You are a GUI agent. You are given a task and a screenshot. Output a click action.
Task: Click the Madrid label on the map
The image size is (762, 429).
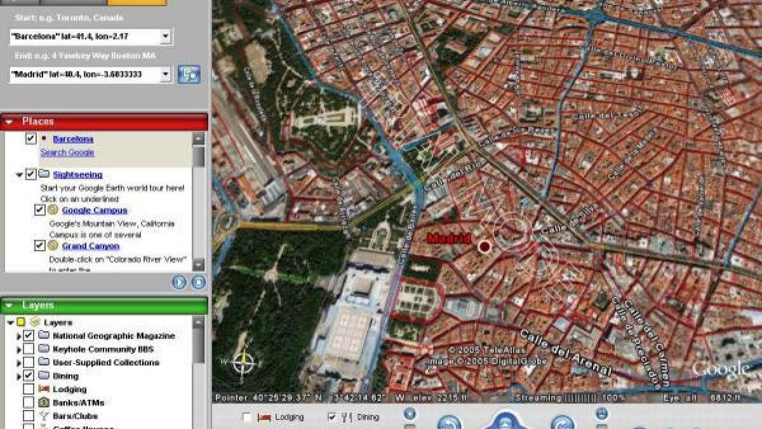pyautogui.click(x=449, y=239)
